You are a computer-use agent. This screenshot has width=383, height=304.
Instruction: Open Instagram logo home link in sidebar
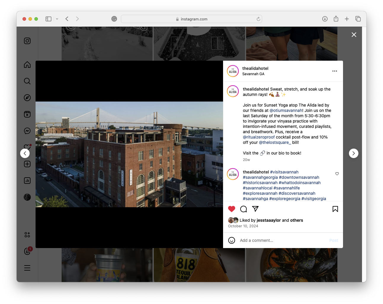(27, 41)
